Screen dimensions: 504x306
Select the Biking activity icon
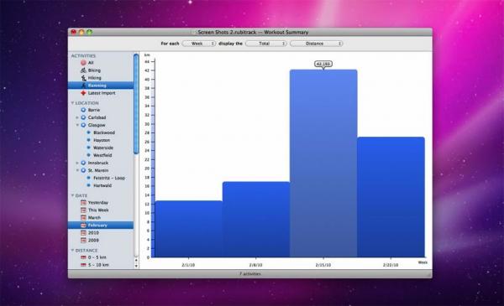coord(83,70)
